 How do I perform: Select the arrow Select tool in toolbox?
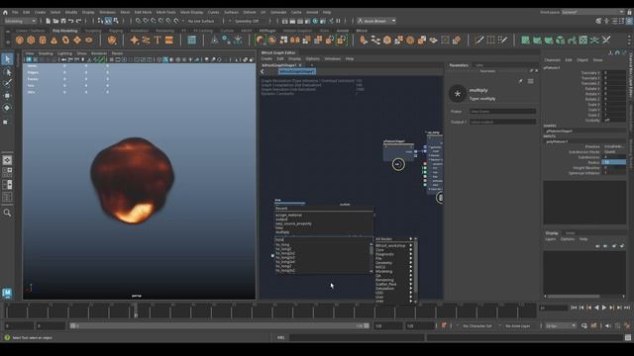7,59
